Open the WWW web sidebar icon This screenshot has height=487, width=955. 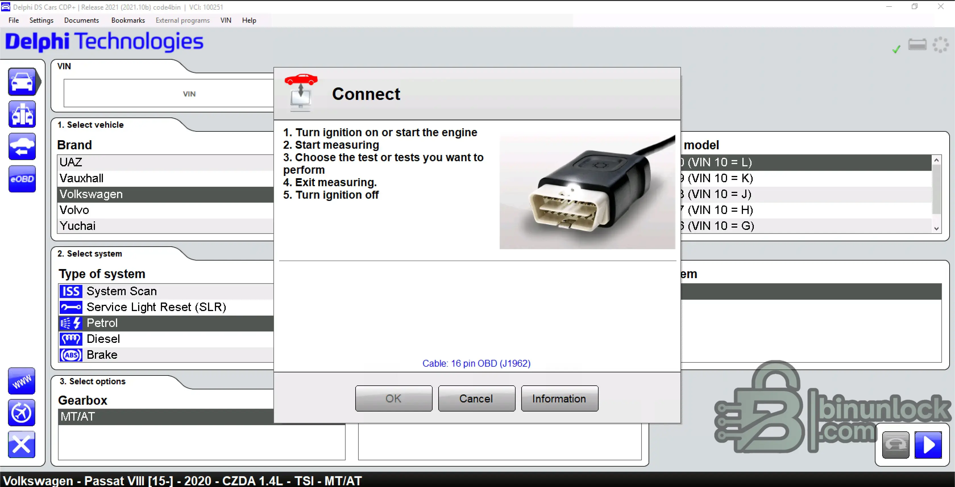(22, 381)
